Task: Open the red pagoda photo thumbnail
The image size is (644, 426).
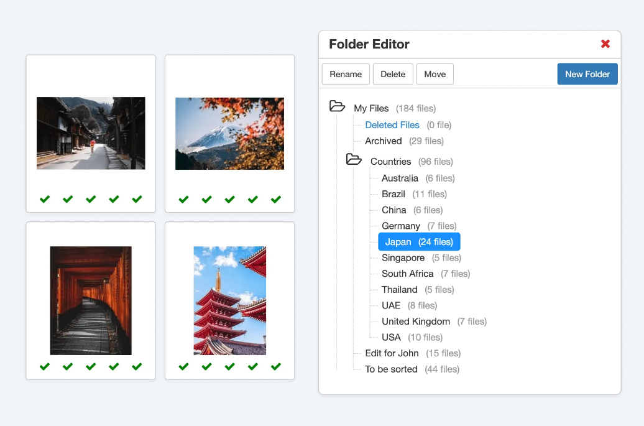Action: (229, 301)
